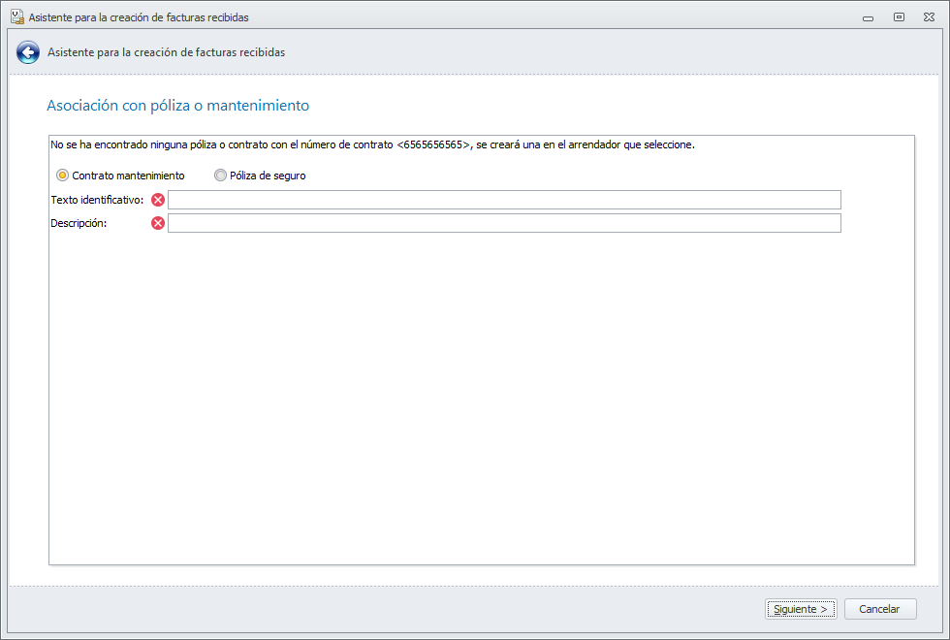Image resolution: width=950 pixels, height=640 pixels.
Task: Click the 'Descripción:' label
Action: [x=79, y=223]
